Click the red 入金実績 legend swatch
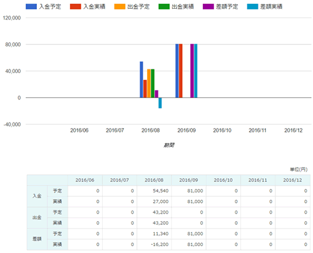The width and height of the screenshot is (313, 253). pos(75,6)
